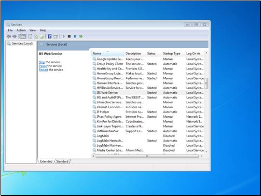The width and height of the screenshot is (261, 196).
Task: Open the Help toolbar icon
Action: (49, 36)
